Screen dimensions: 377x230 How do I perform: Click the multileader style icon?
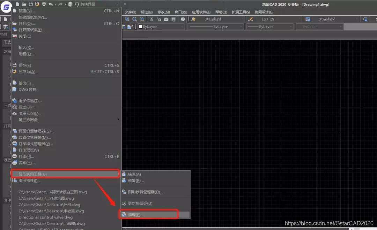click(365, 19)
